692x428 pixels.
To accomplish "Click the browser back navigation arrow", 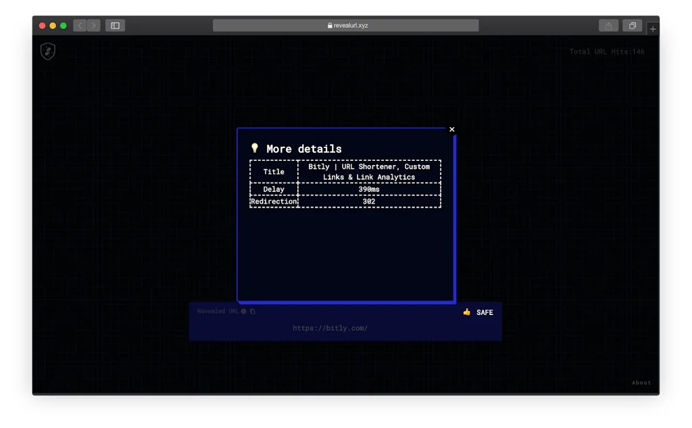I will tap(79, 25).
